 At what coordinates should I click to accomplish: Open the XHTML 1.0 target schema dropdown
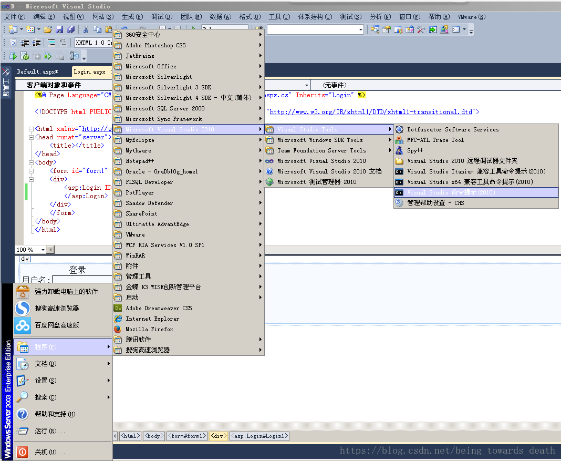point(93,43)
